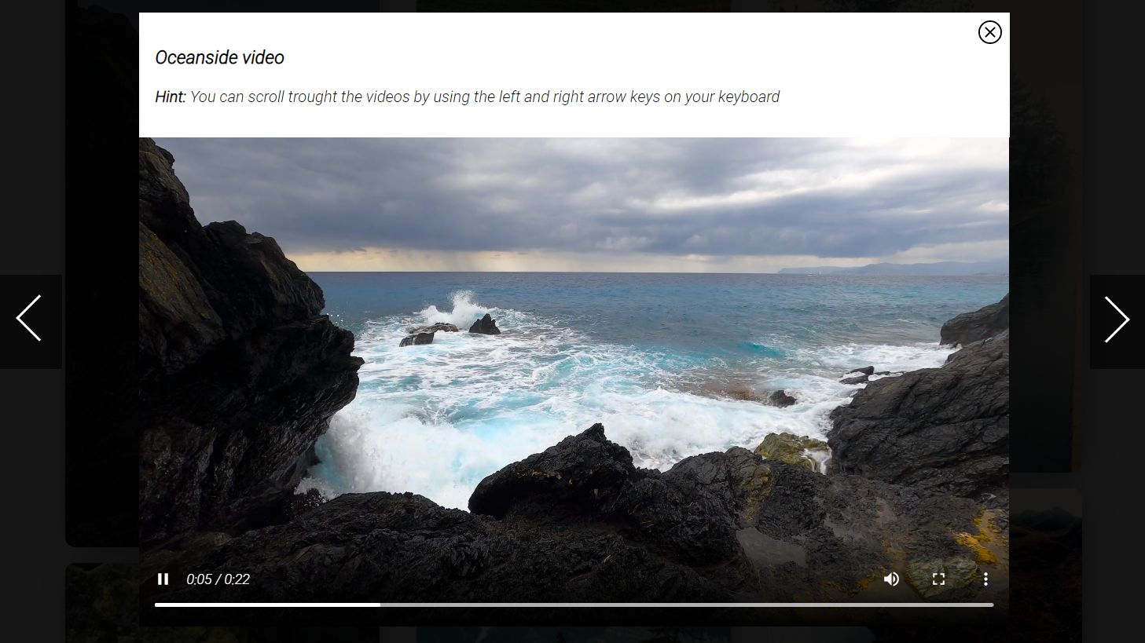Mute the video using the speaker icon
This screenshot has height=643, width=1145.
pos(891,579)
